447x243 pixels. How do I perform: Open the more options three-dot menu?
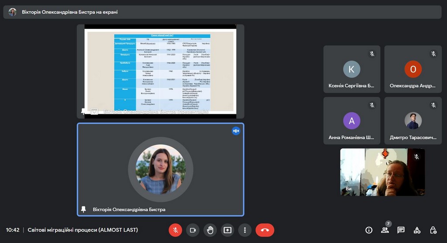point(245,230)
